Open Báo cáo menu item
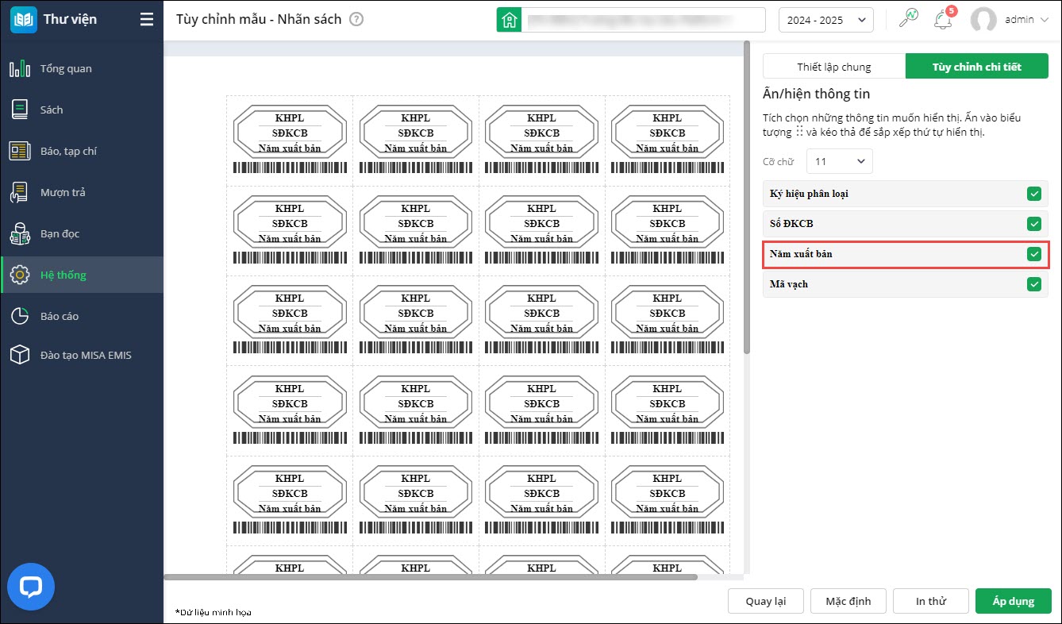1062x624 pixels. pyautogui.click(x=82, y=316)
